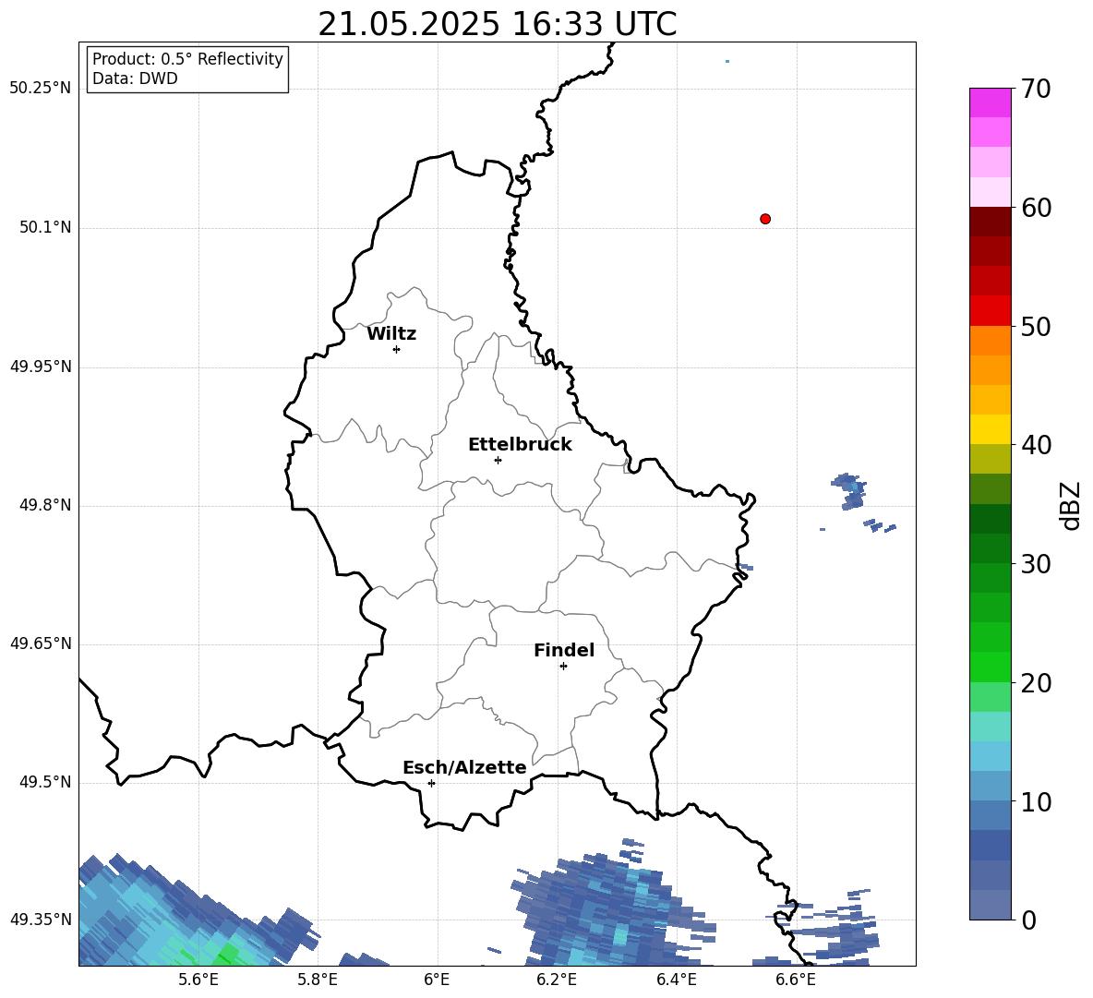The width and height of the screenshot is (1093, 998).
Task: Click the 70 colorbar tick value
Action: click(x=1036, y=89)
